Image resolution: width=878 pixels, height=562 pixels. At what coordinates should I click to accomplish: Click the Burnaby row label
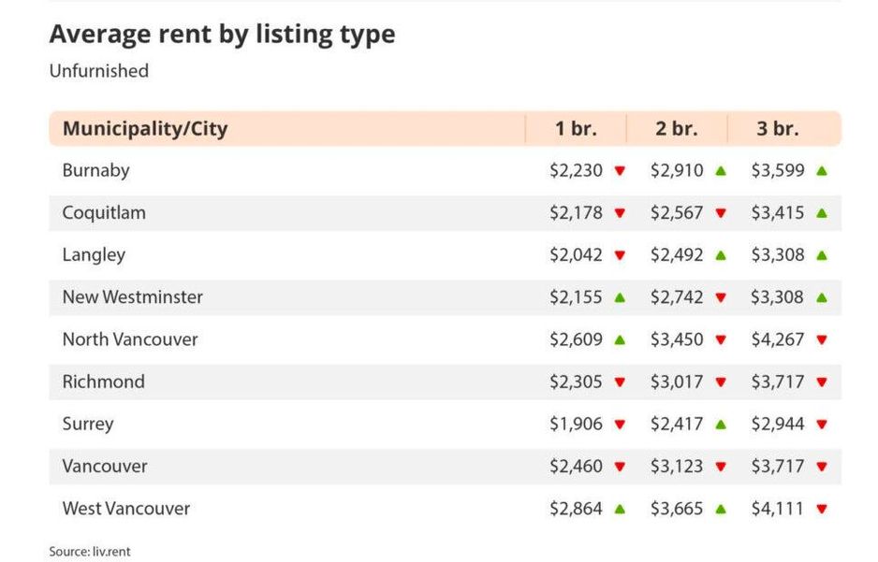95,170
